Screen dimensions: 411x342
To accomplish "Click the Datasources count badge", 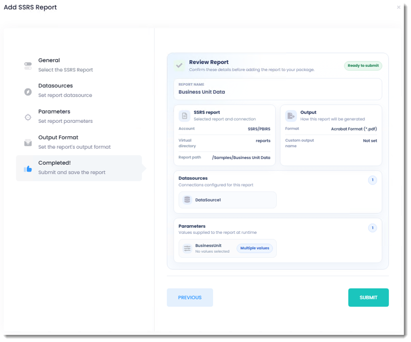I will point(373,180).
